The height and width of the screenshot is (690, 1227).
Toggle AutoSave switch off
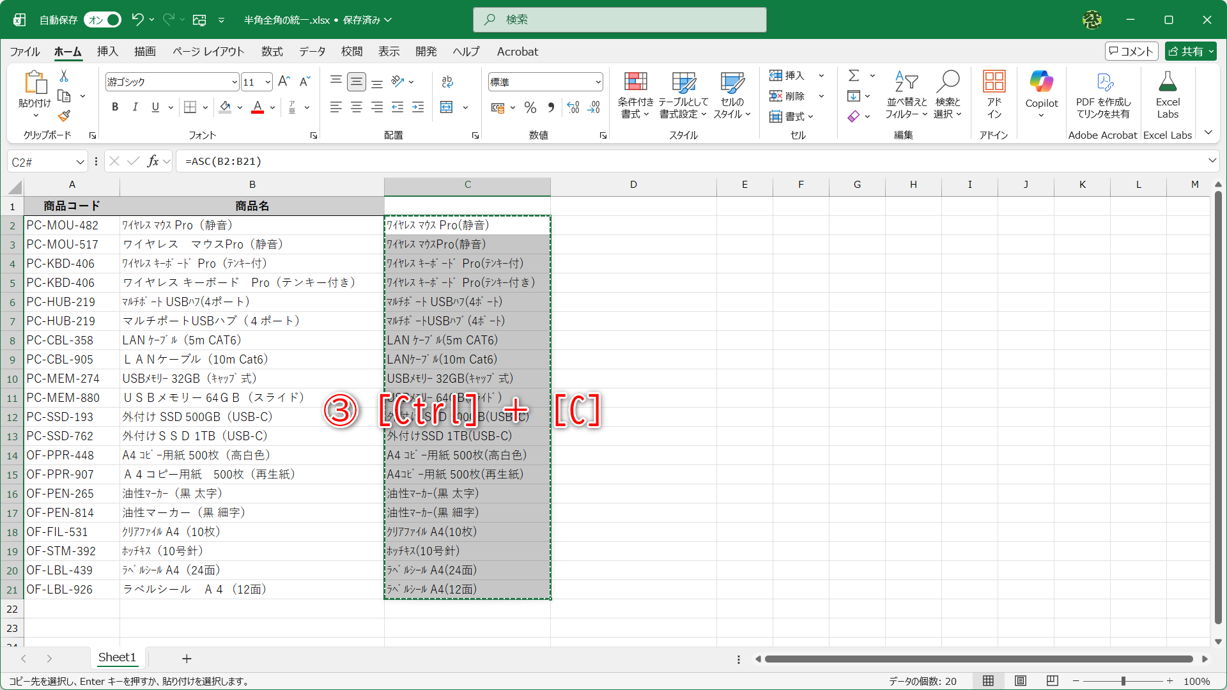(104, 20)
